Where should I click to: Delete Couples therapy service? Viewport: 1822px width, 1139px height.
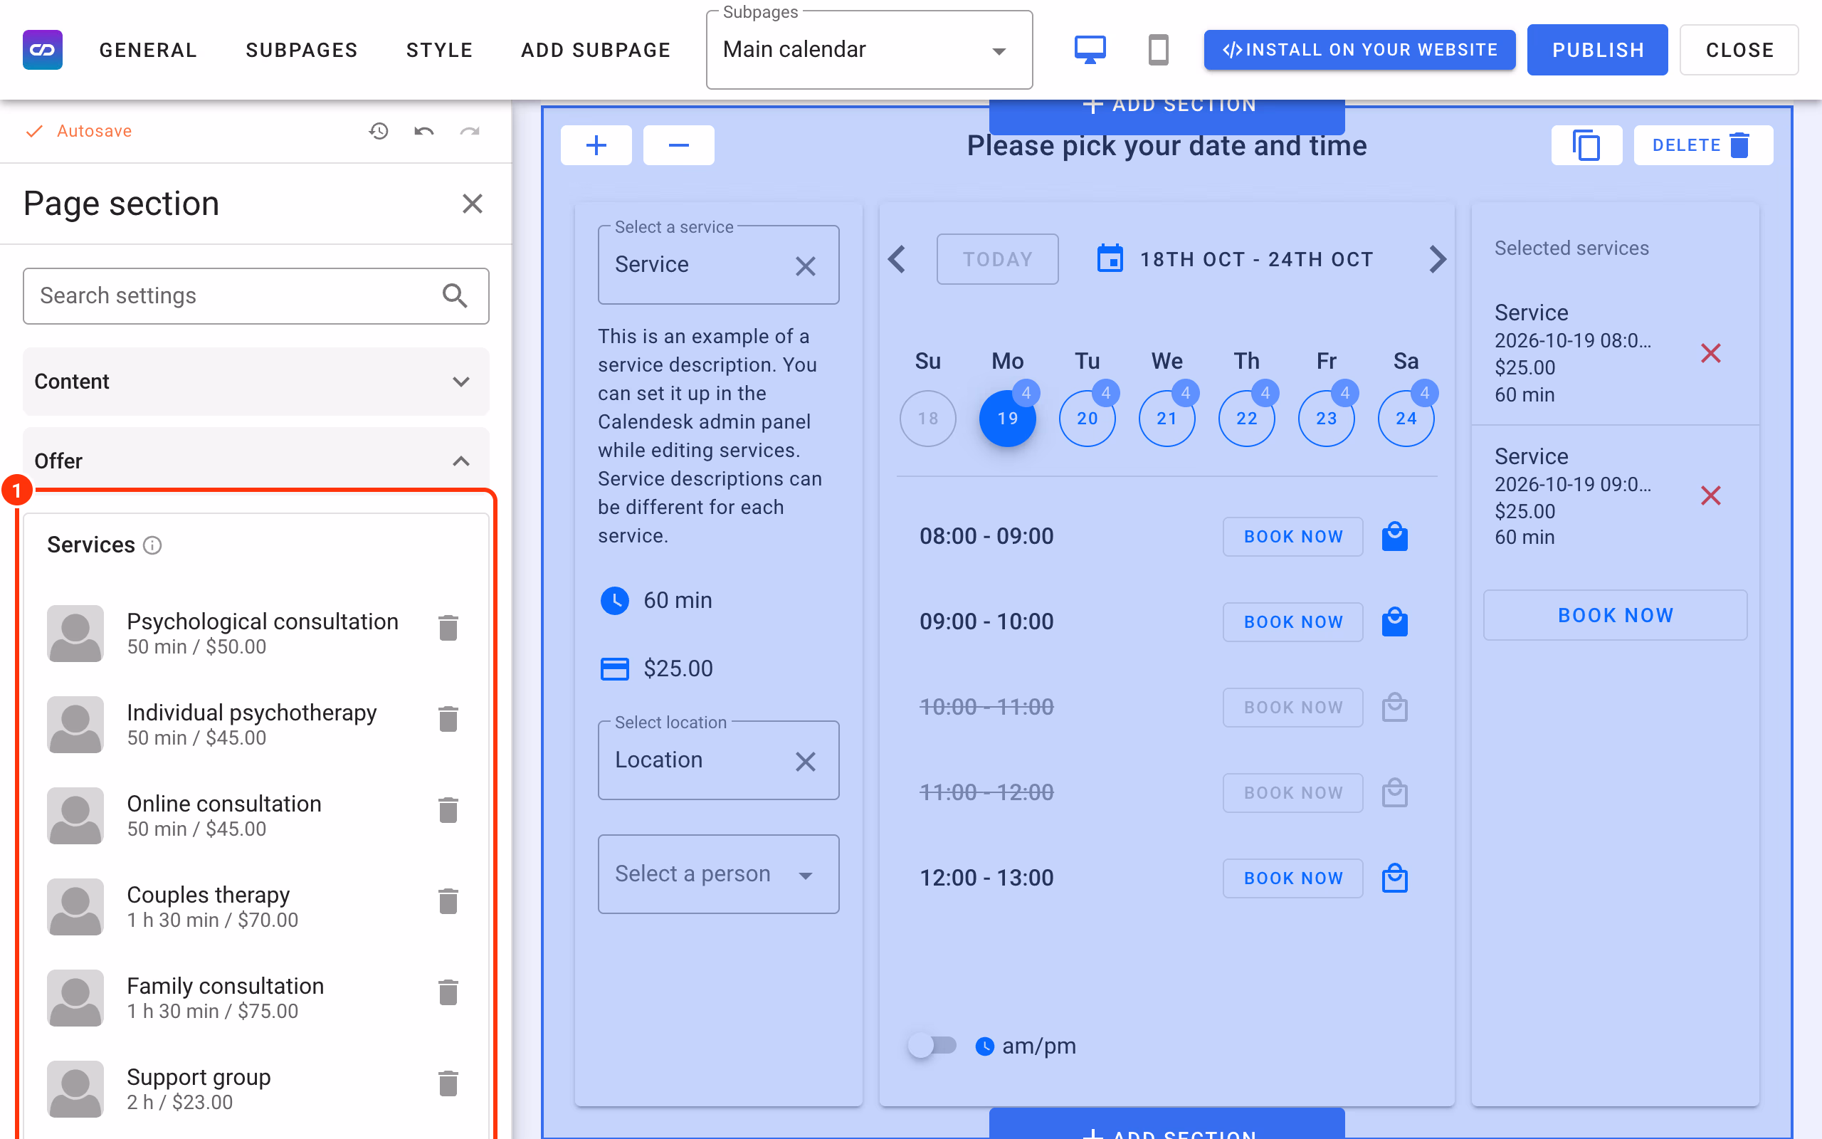(448, 901)
